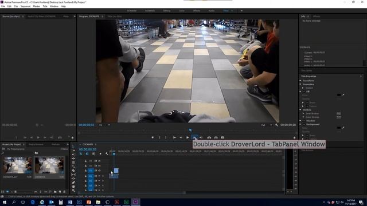
Task: Toggle Linked Selection in the timeline
Action: point(93,154)
